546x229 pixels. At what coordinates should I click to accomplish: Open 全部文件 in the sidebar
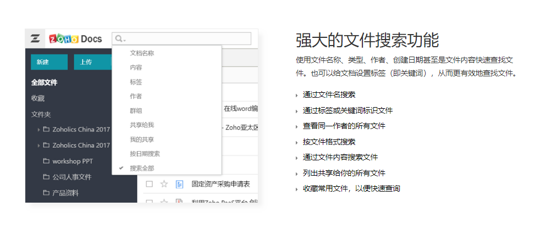(x=44, y=83)
